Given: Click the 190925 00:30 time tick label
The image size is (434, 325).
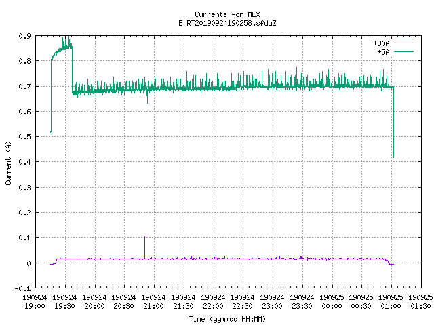Looking at the screenshot, I should [361, 301].
